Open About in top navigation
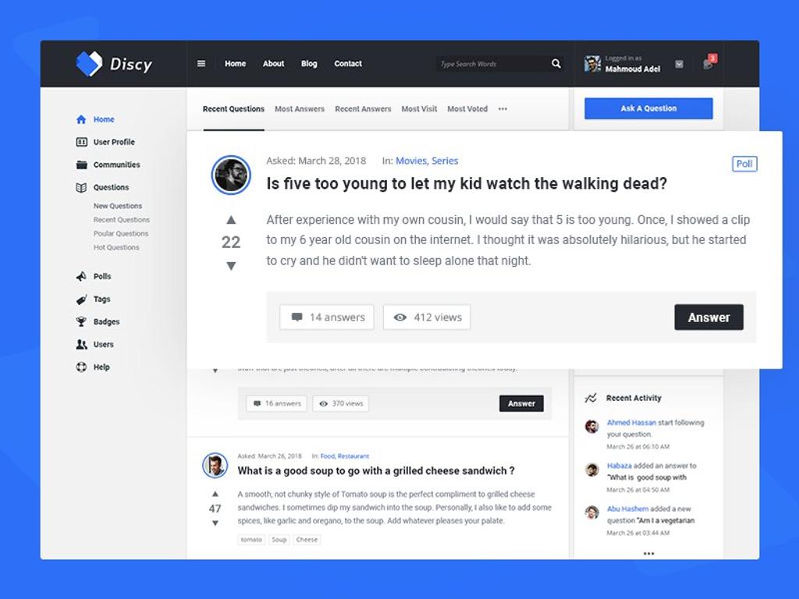The width and height of the screenshot is (799, 599). coord(274,64)
